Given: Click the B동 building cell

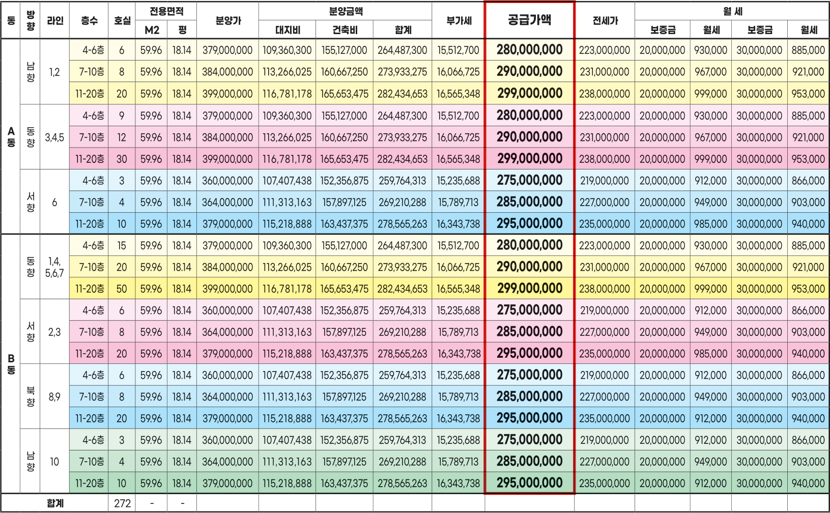Looking at the screenshot, I should (x=11, y=364).
